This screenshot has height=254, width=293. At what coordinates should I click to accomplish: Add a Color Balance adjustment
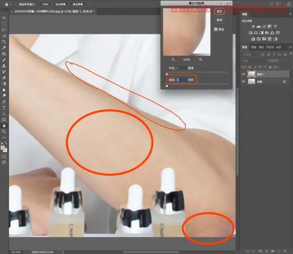(x=256, y=33)
